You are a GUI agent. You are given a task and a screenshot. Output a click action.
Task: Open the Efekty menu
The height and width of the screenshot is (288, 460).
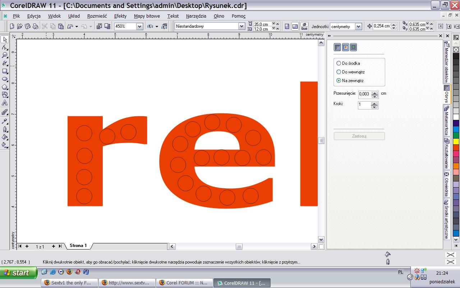click(120, 16)
